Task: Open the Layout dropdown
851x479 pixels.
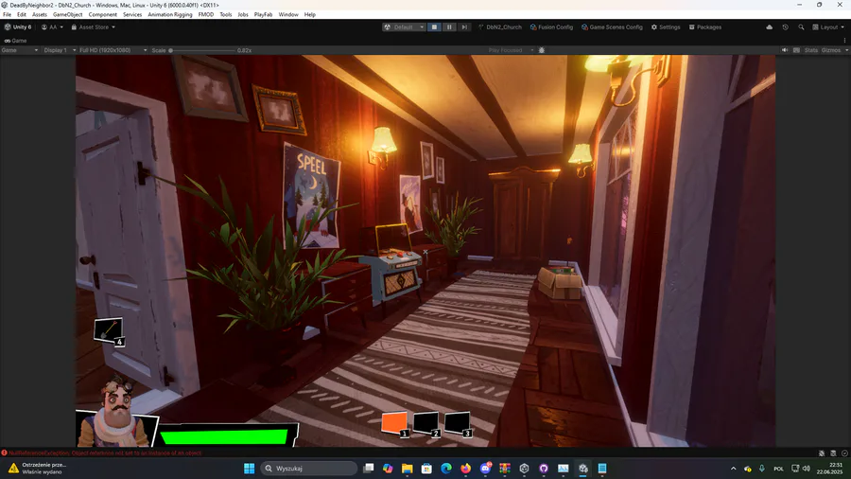Action: [828, 27]
